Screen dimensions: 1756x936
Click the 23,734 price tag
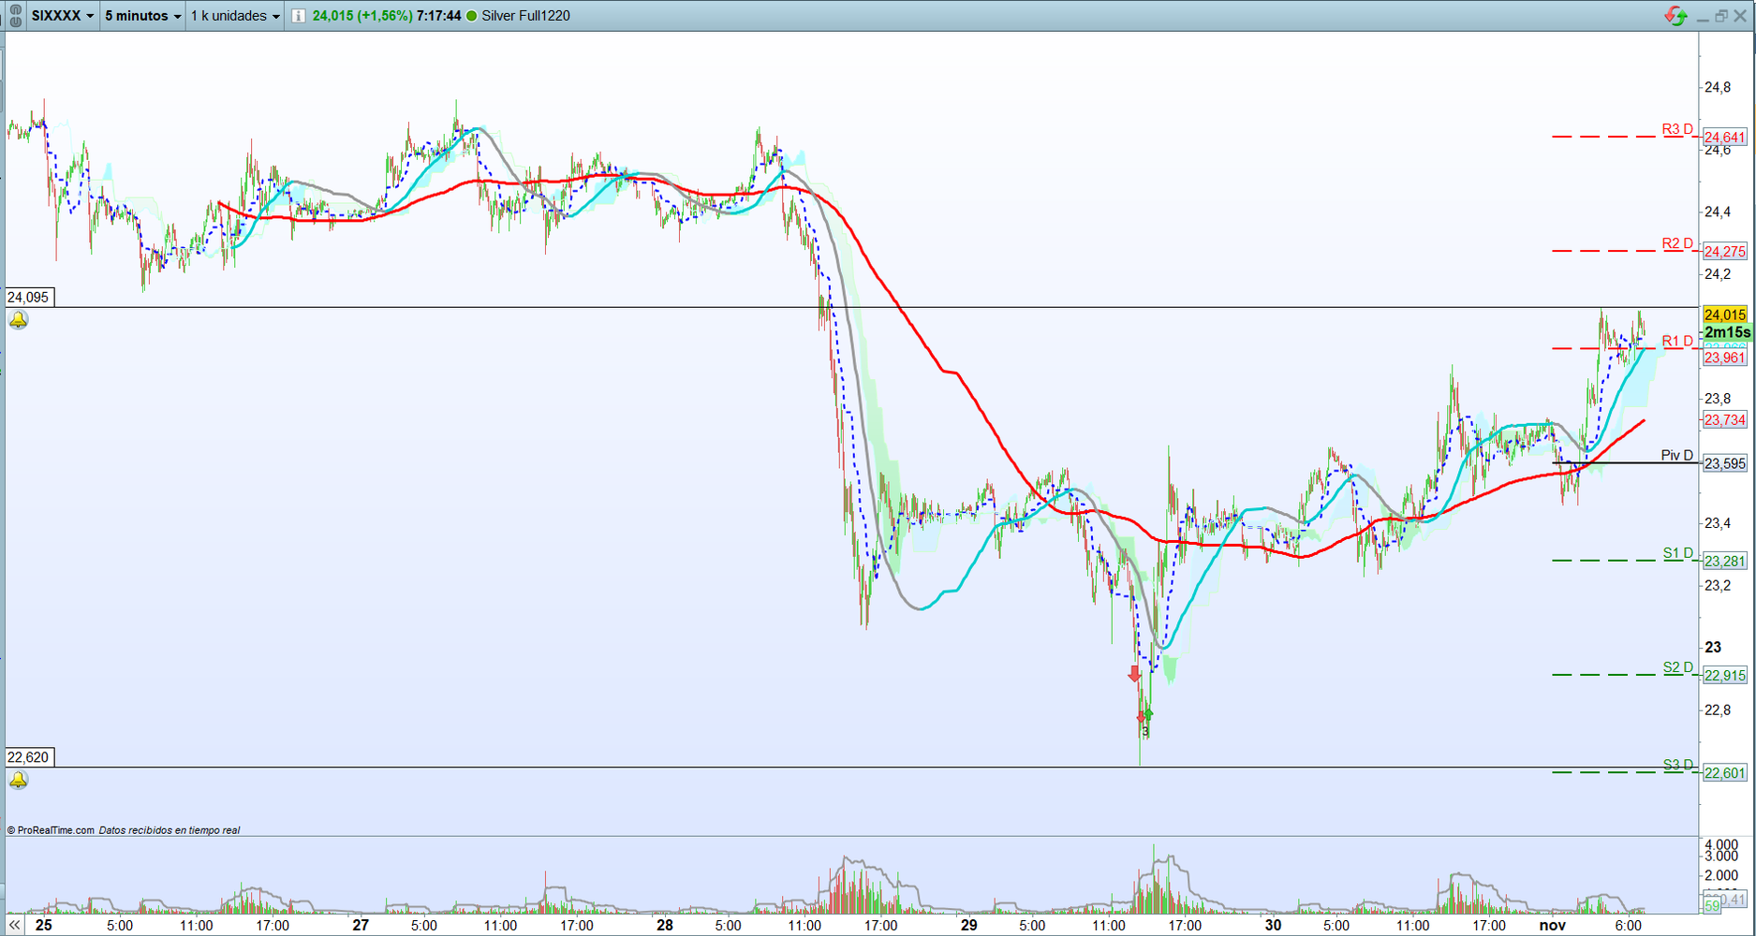pyautogui.click(x=1725, y=420)
